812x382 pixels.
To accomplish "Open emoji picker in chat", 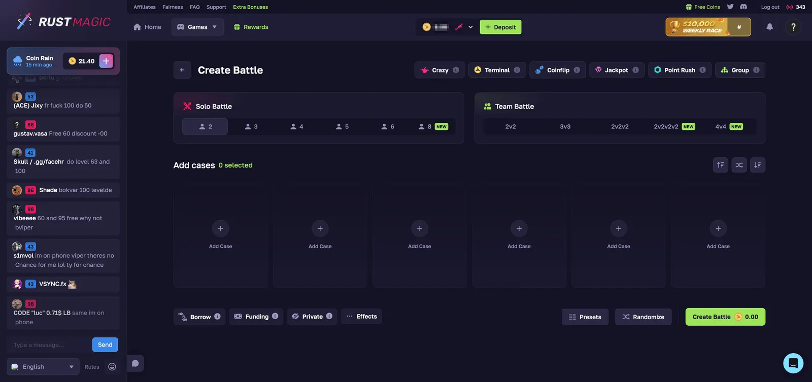I will [x=112, y=367].
